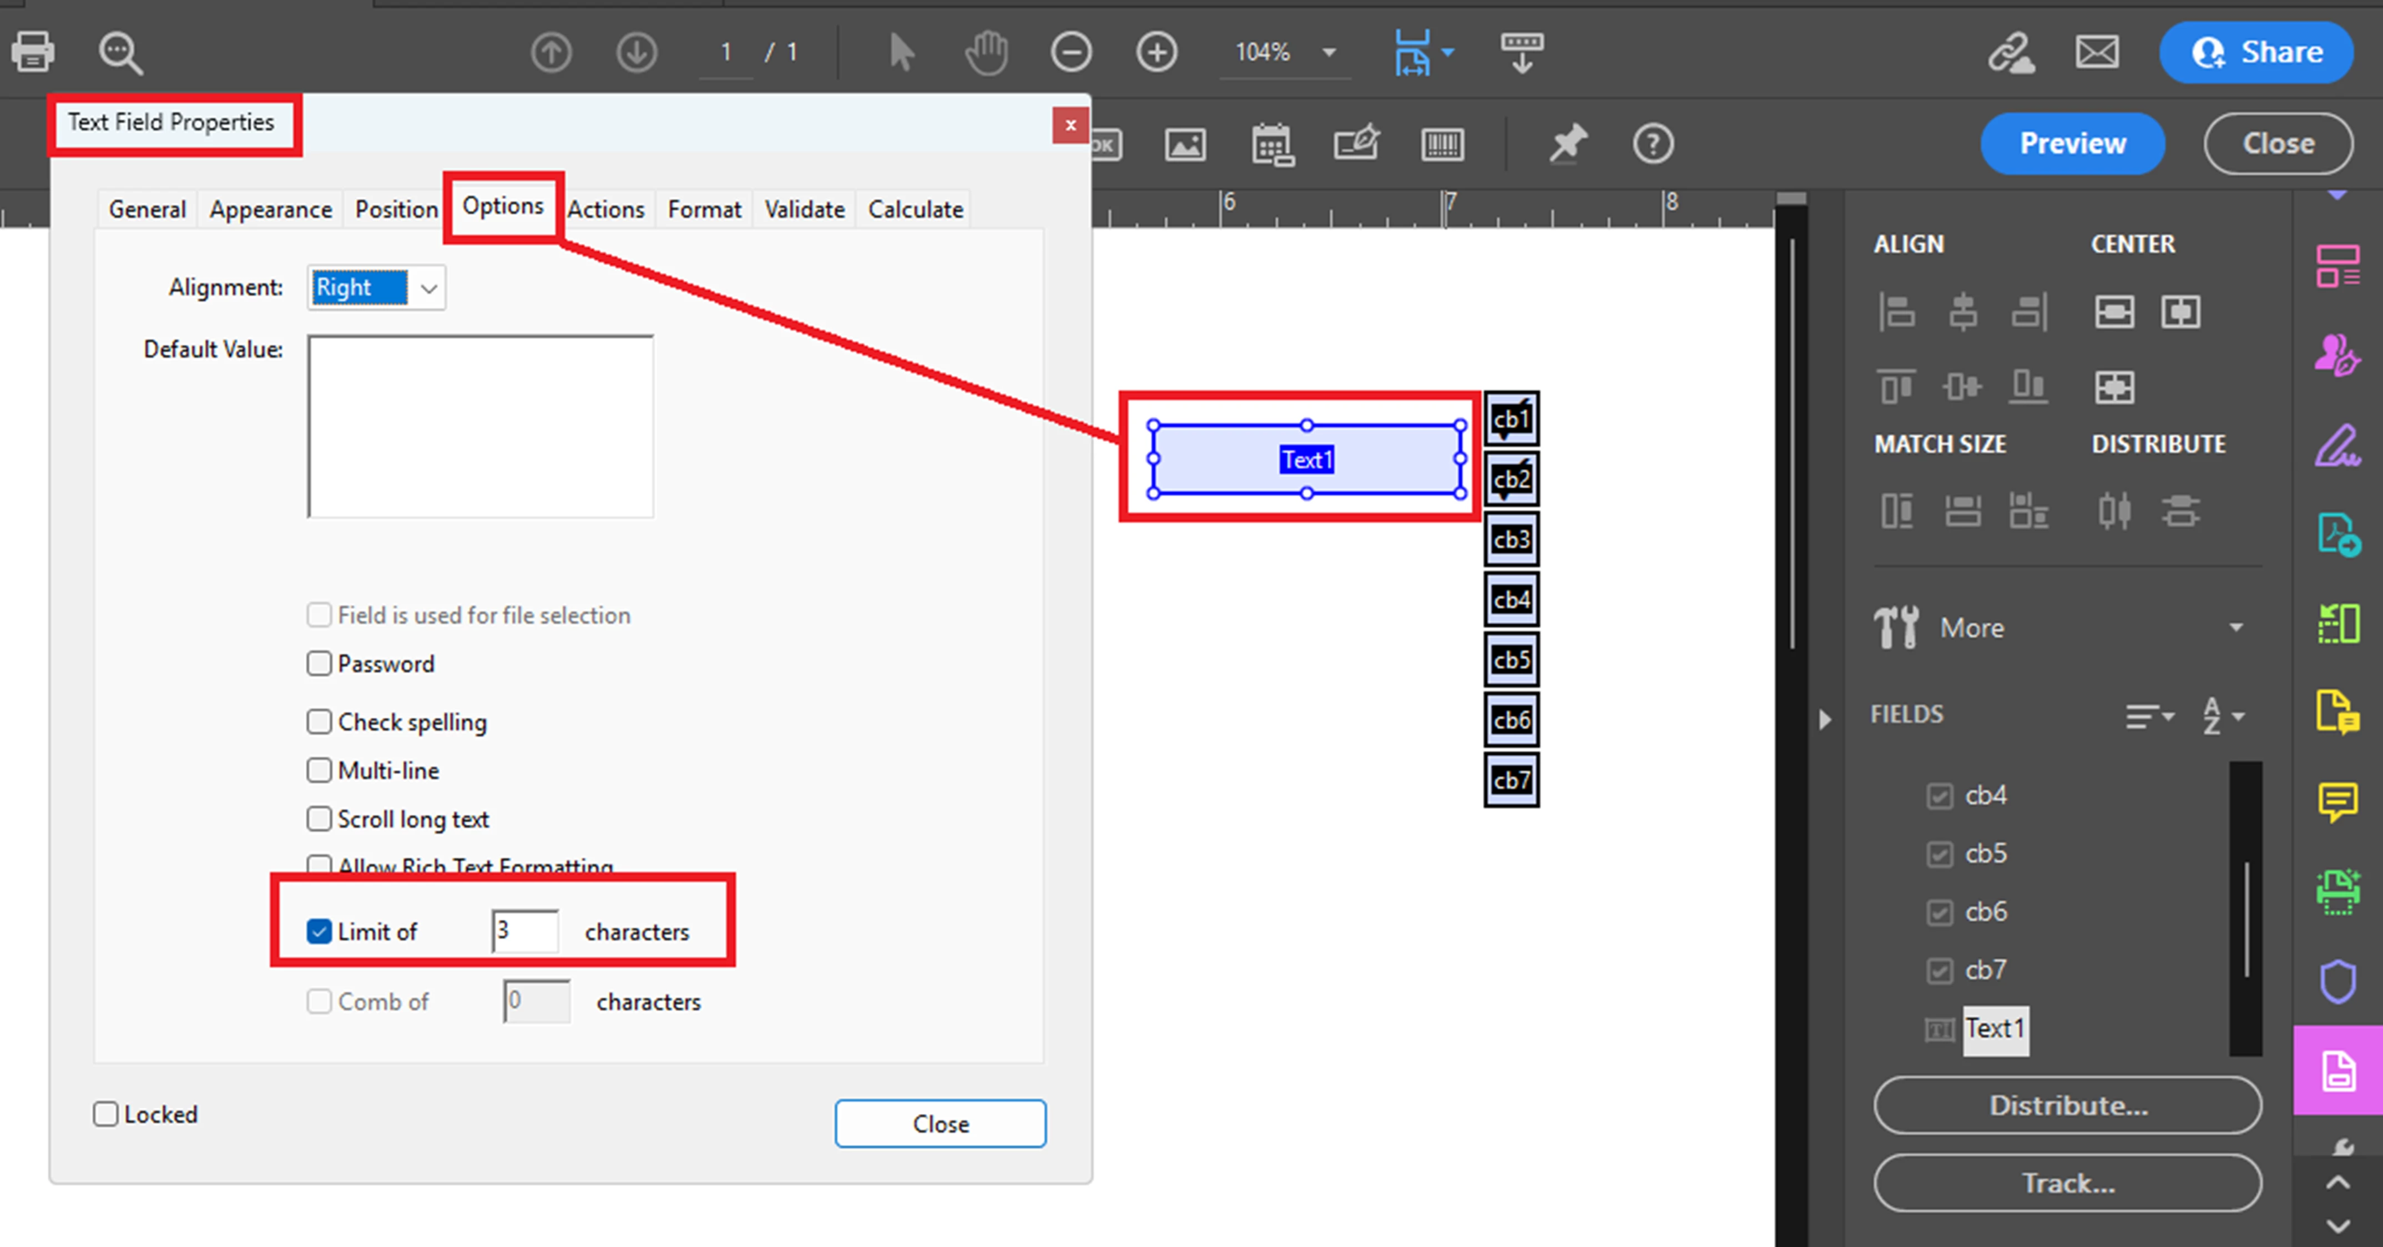Enable the Password checkbox
Screen dimensions: 2383x1247
319,663
